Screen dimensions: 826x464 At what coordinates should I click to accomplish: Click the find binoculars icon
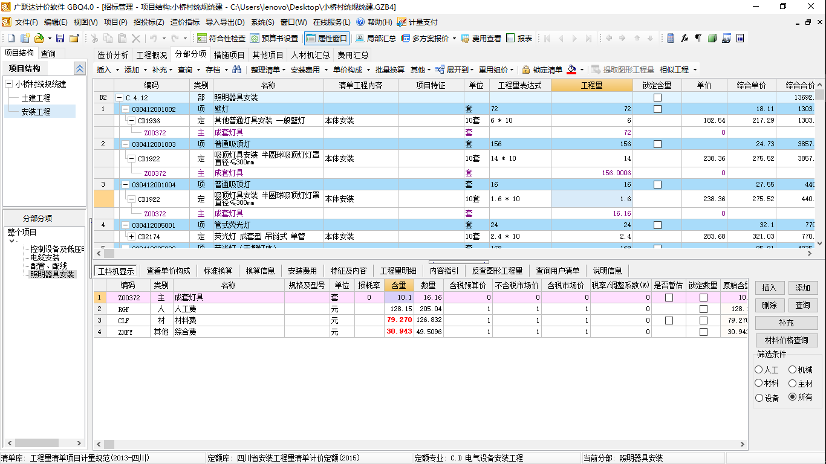click(237, 69)
